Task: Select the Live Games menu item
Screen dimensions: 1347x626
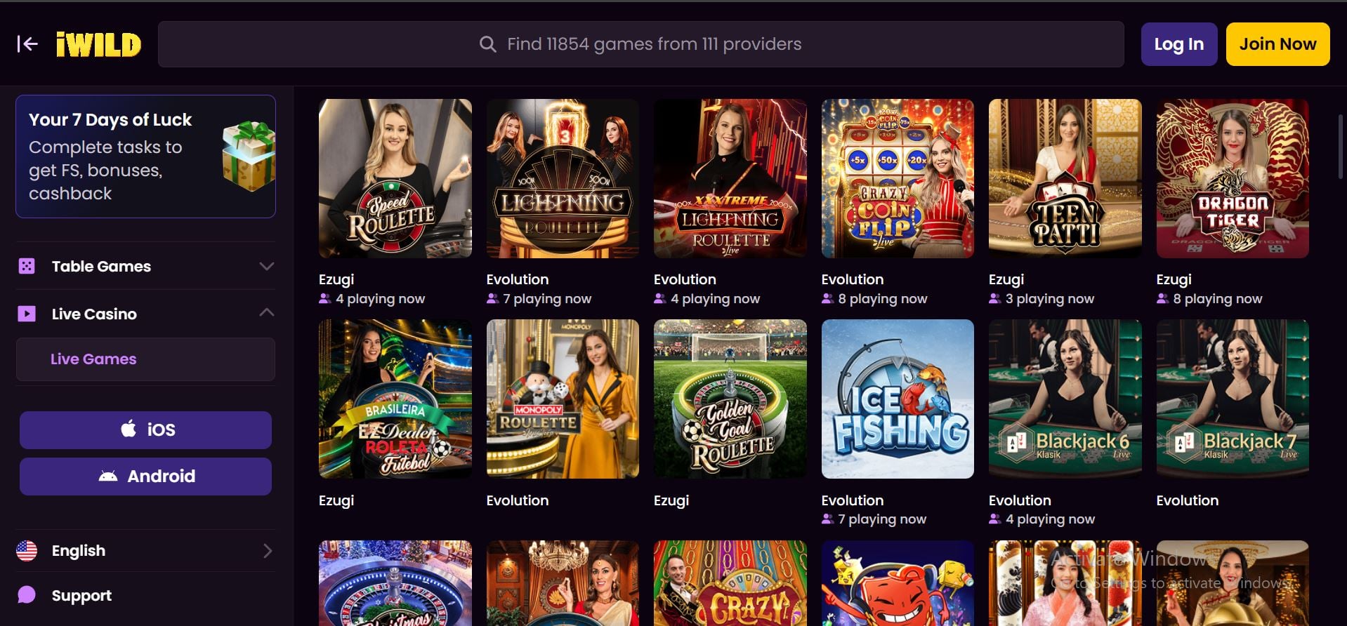Action: click(x=145, y=359)
